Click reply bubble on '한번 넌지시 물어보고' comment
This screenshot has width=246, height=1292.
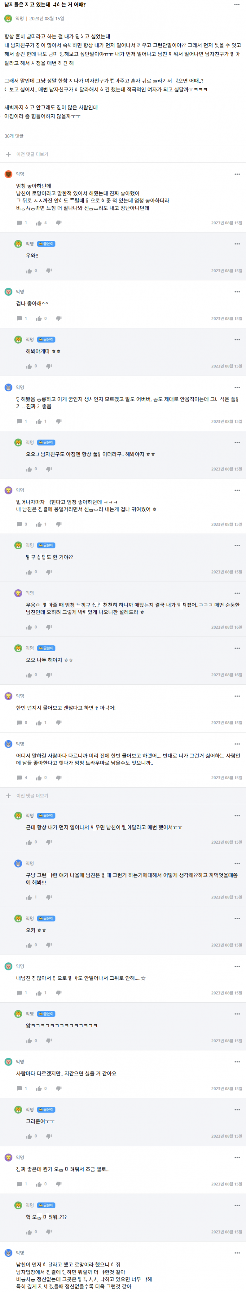(x=20, y=723)
